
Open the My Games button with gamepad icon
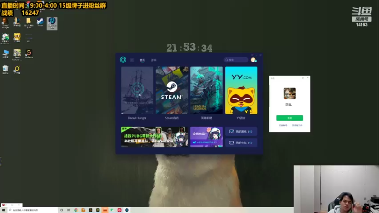241,132
